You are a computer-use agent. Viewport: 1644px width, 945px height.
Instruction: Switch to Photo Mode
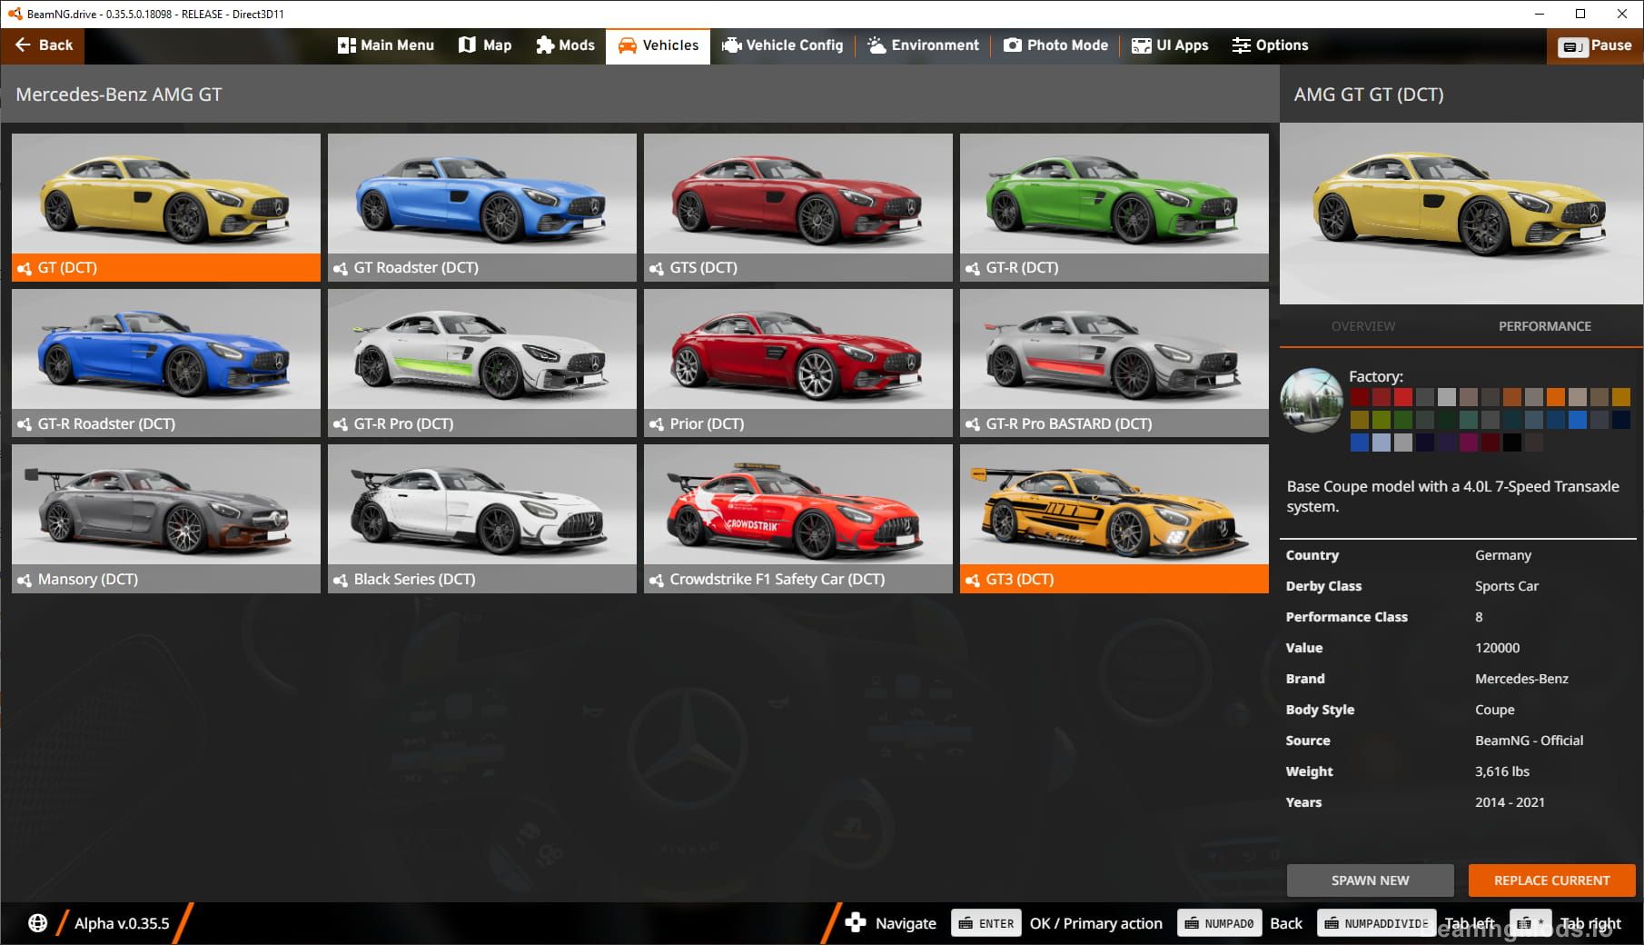pos(1055,45)
